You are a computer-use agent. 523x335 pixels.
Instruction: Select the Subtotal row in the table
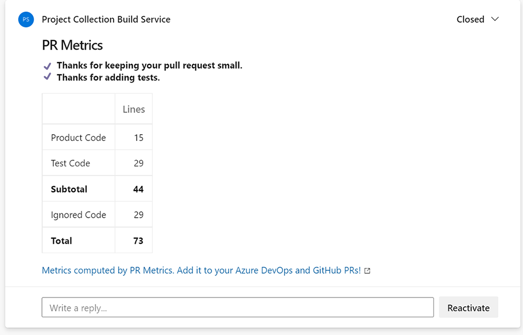[69, 188]
